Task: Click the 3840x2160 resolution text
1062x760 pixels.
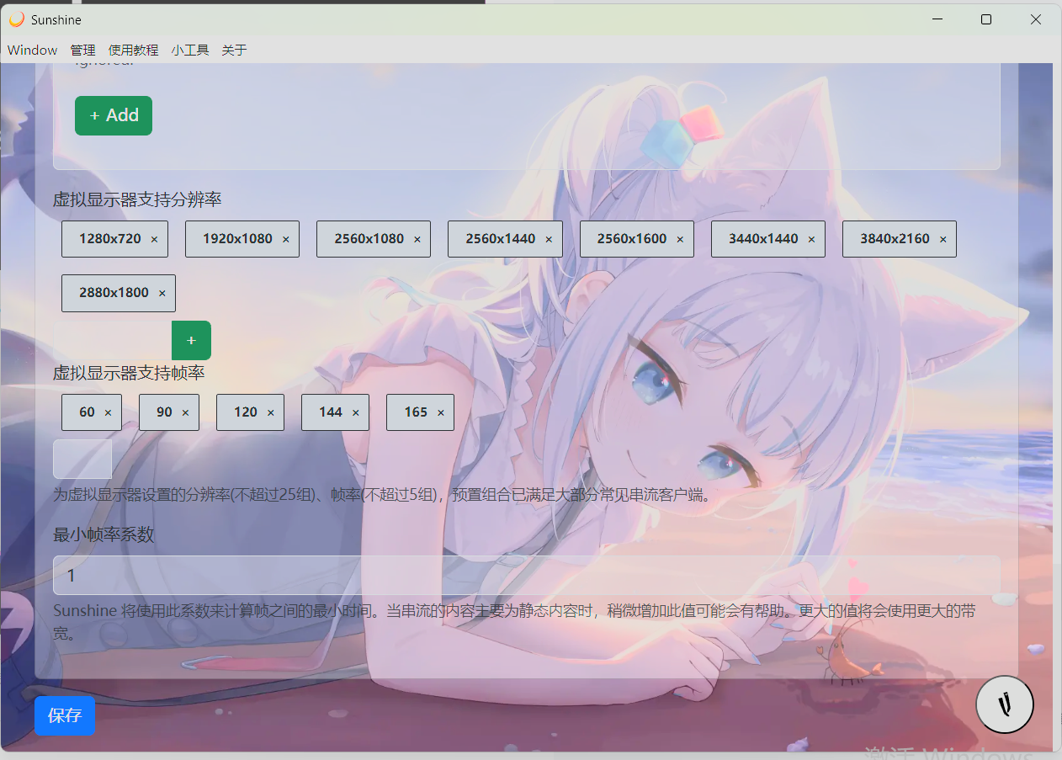Action: (895, 239)
